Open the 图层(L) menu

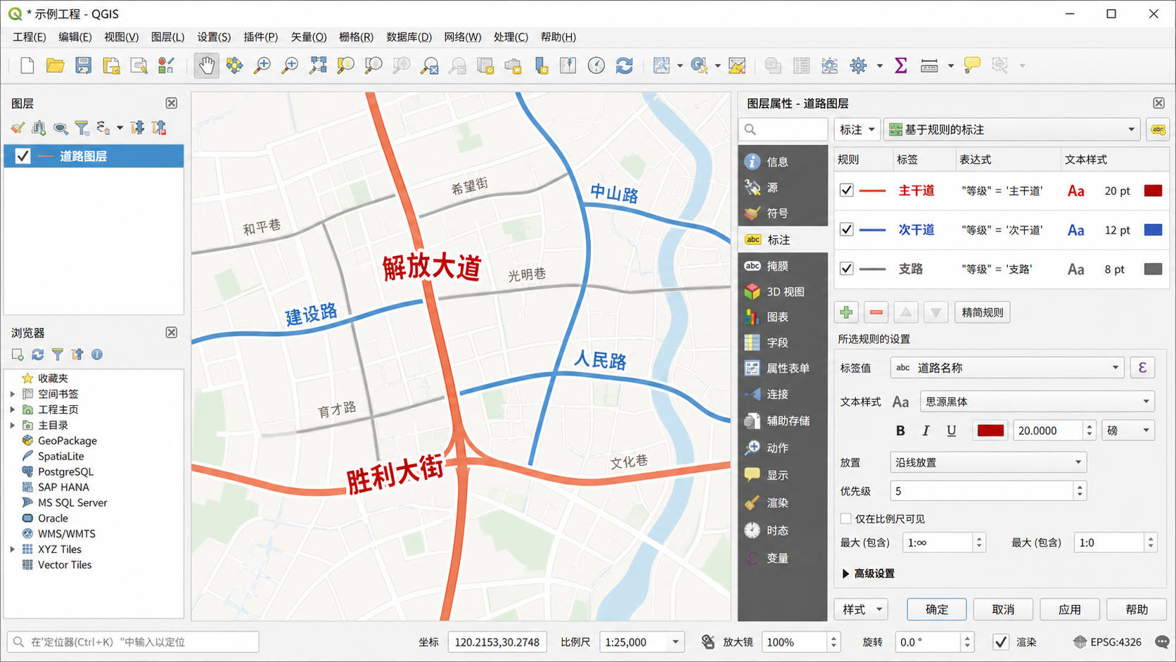pyautogui.click(x=167, y=37)
